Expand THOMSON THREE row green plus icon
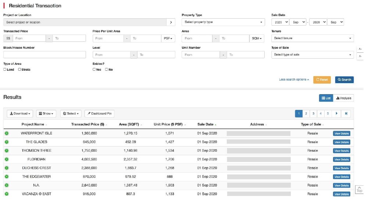 pos(7,151)
